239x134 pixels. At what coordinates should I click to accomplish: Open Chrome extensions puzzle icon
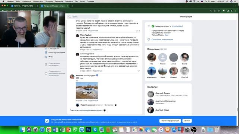pos(224,11)
